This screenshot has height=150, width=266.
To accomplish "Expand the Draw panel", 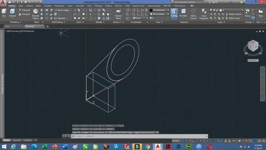I will pyautogui.click(x=80, y=22).
